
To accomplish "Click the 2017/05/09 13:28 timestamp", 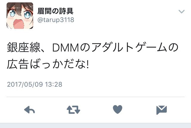I will click(35, 84).
